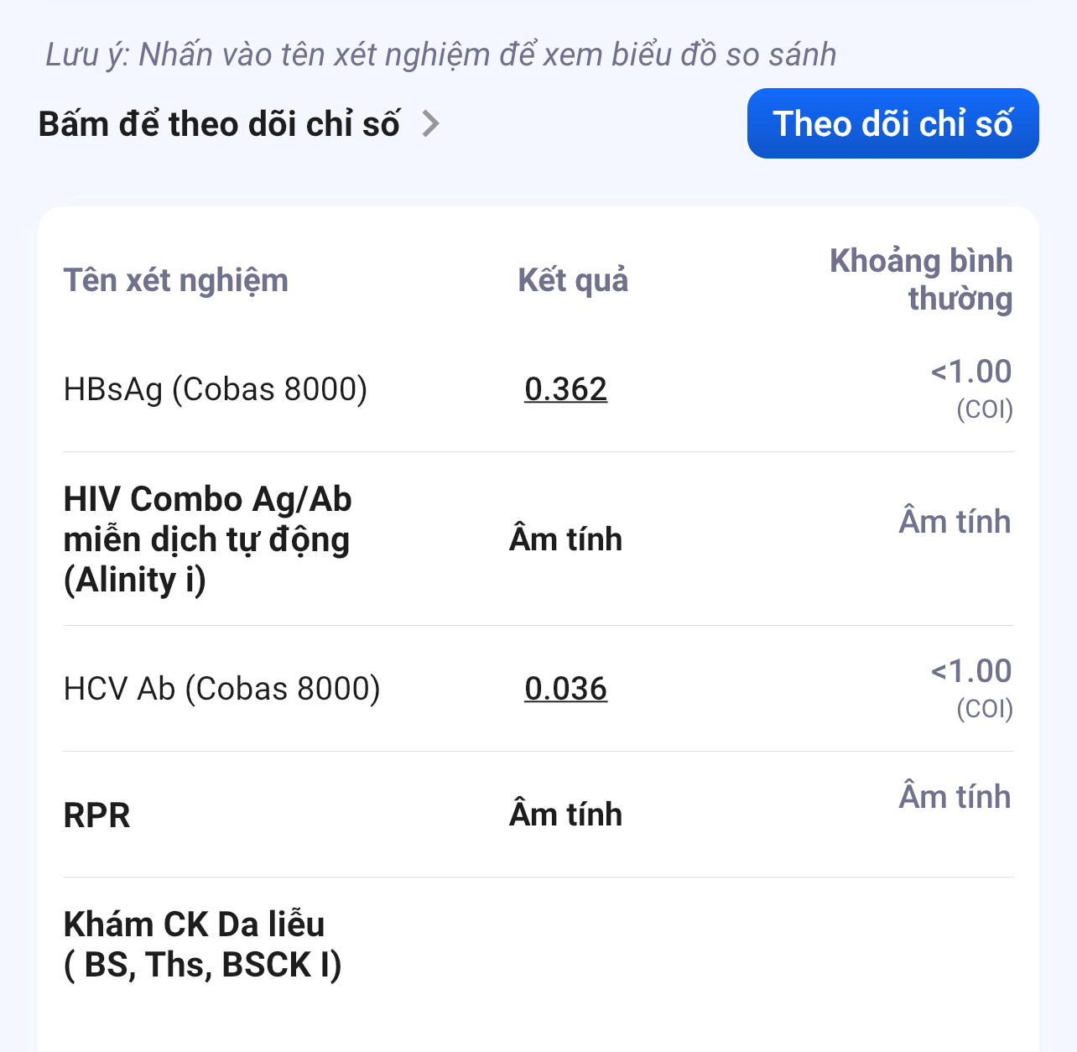Click the 0.362 HBsAg result value
Viewport: 1077px width, 1052px height.
pos(565,389)
